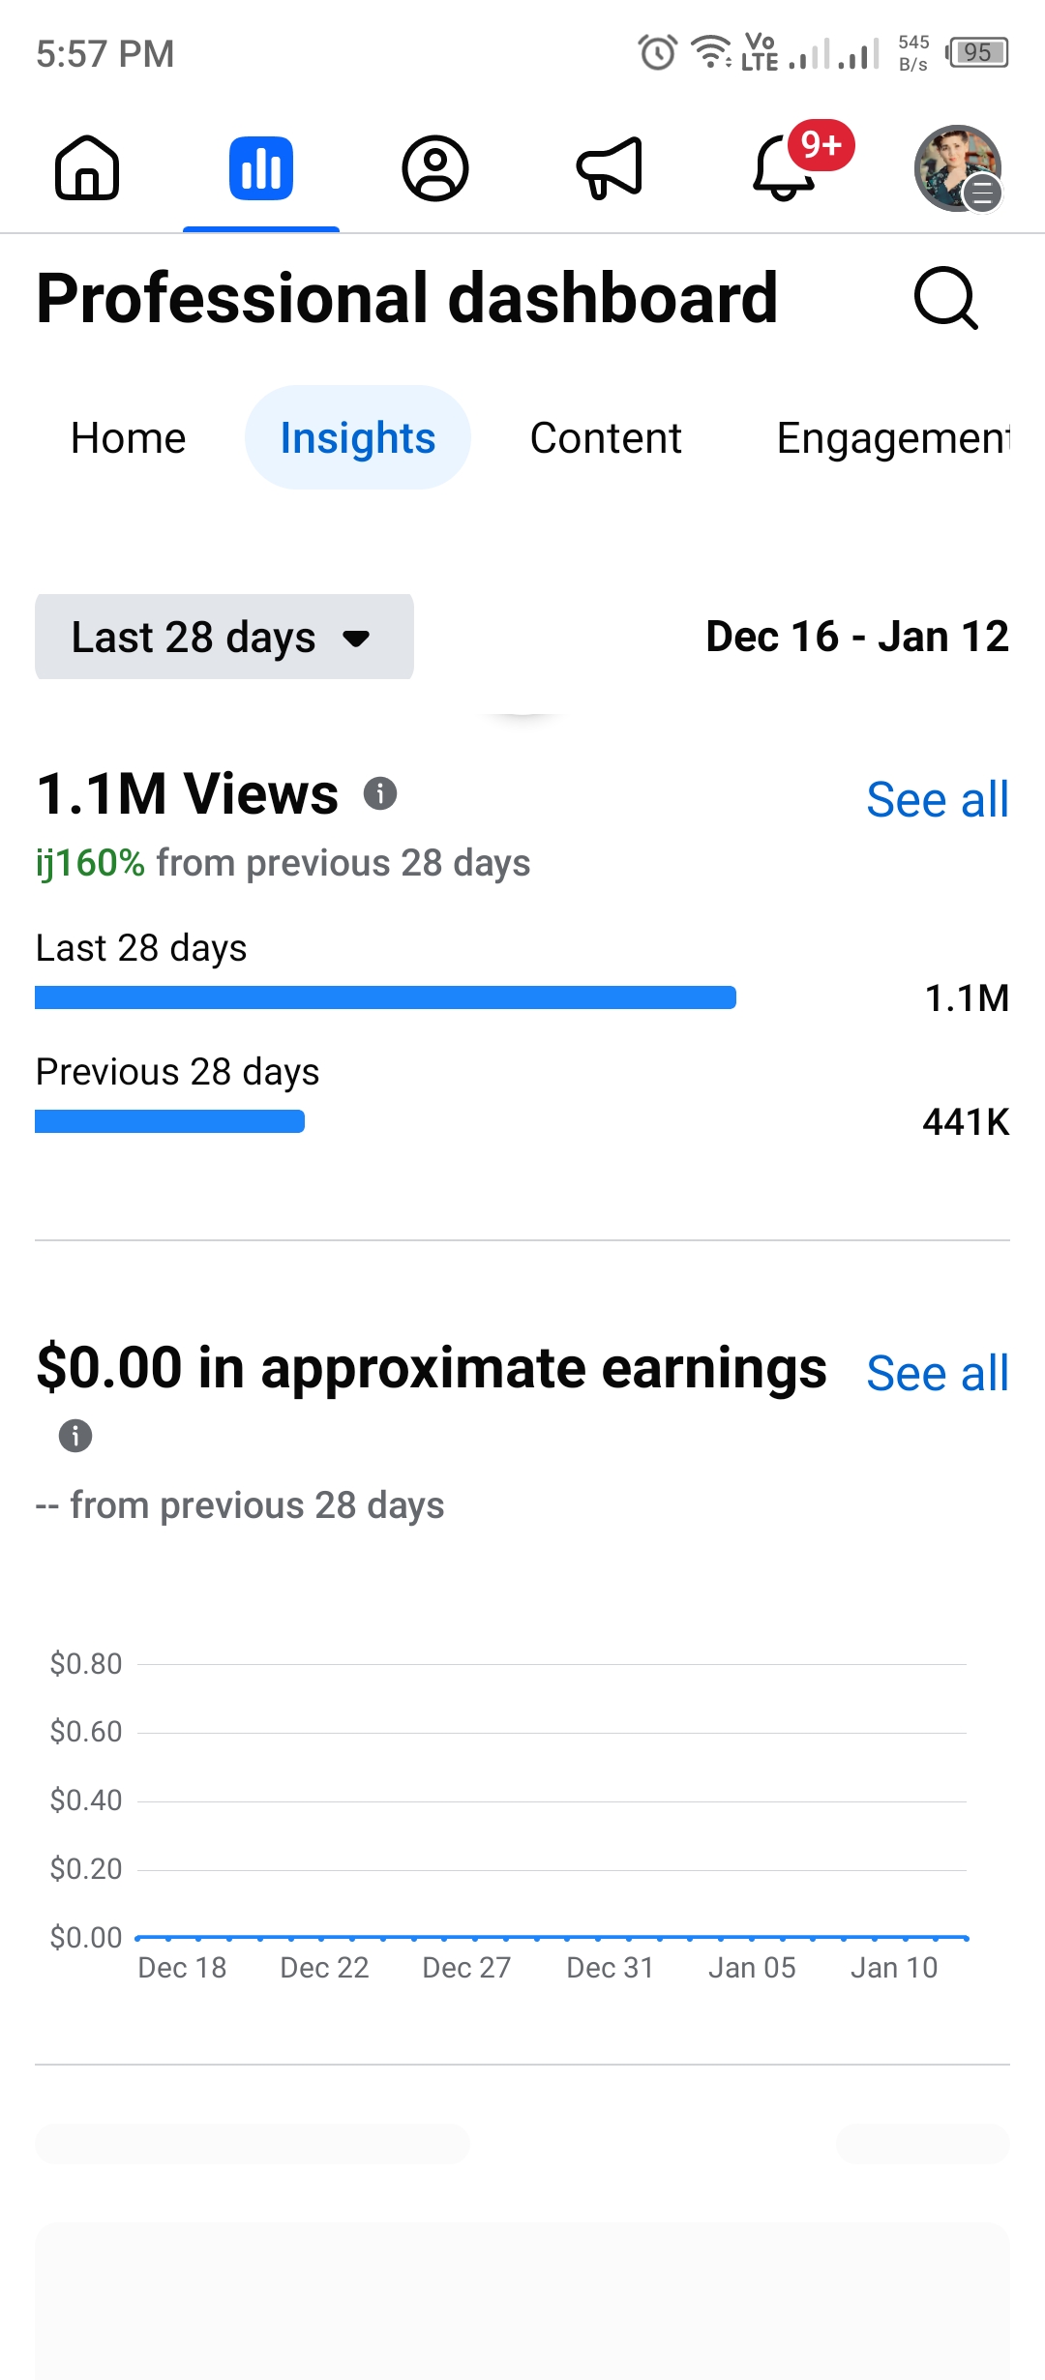Tap the Last 28 days views bar

point(385,997)
